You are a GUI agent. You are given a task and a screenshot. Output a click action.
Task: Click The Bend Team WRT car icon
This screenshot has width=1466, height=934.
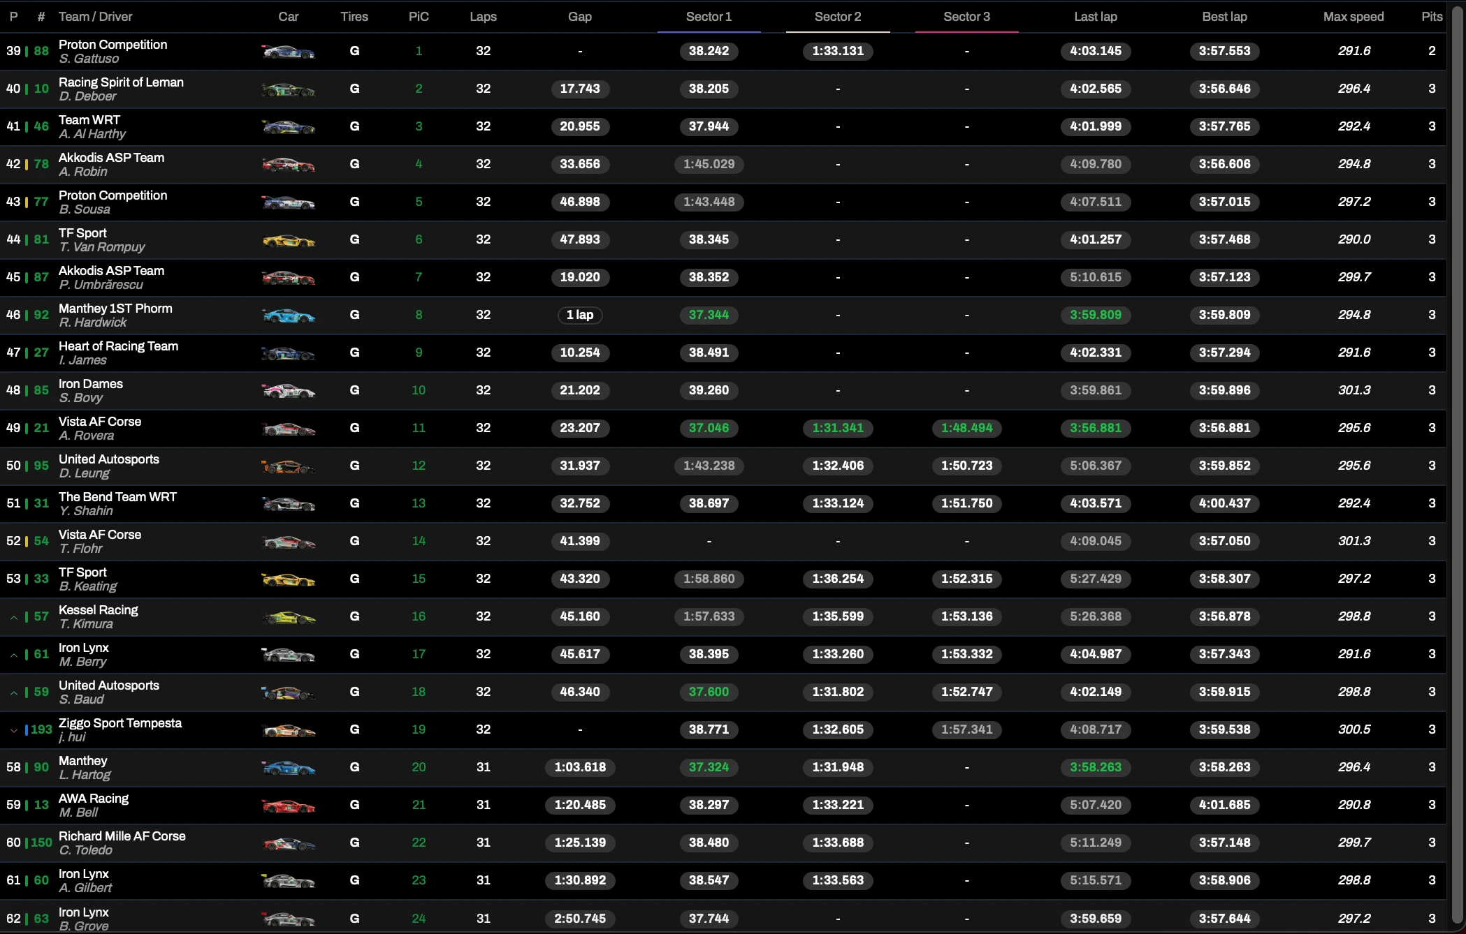[x=288, y=503]
